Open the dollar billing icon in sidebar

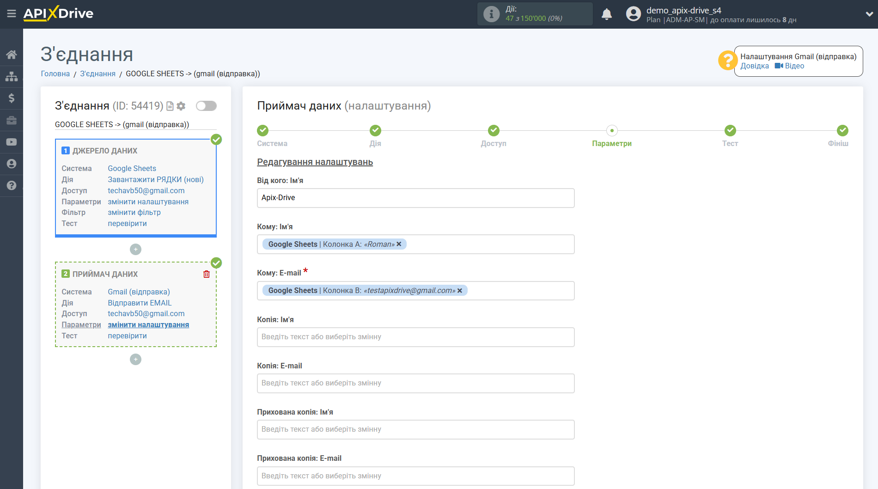(x=12, y=98)
